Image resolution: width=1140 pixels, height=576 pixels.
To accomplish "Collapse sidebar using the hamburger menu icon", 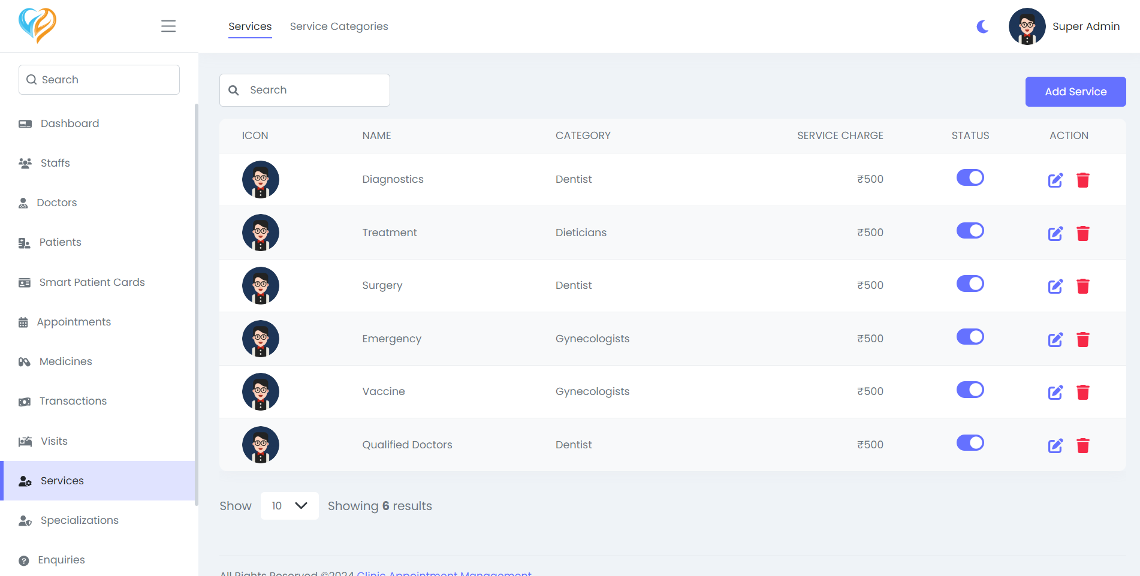I will click(x=168, y=26).
